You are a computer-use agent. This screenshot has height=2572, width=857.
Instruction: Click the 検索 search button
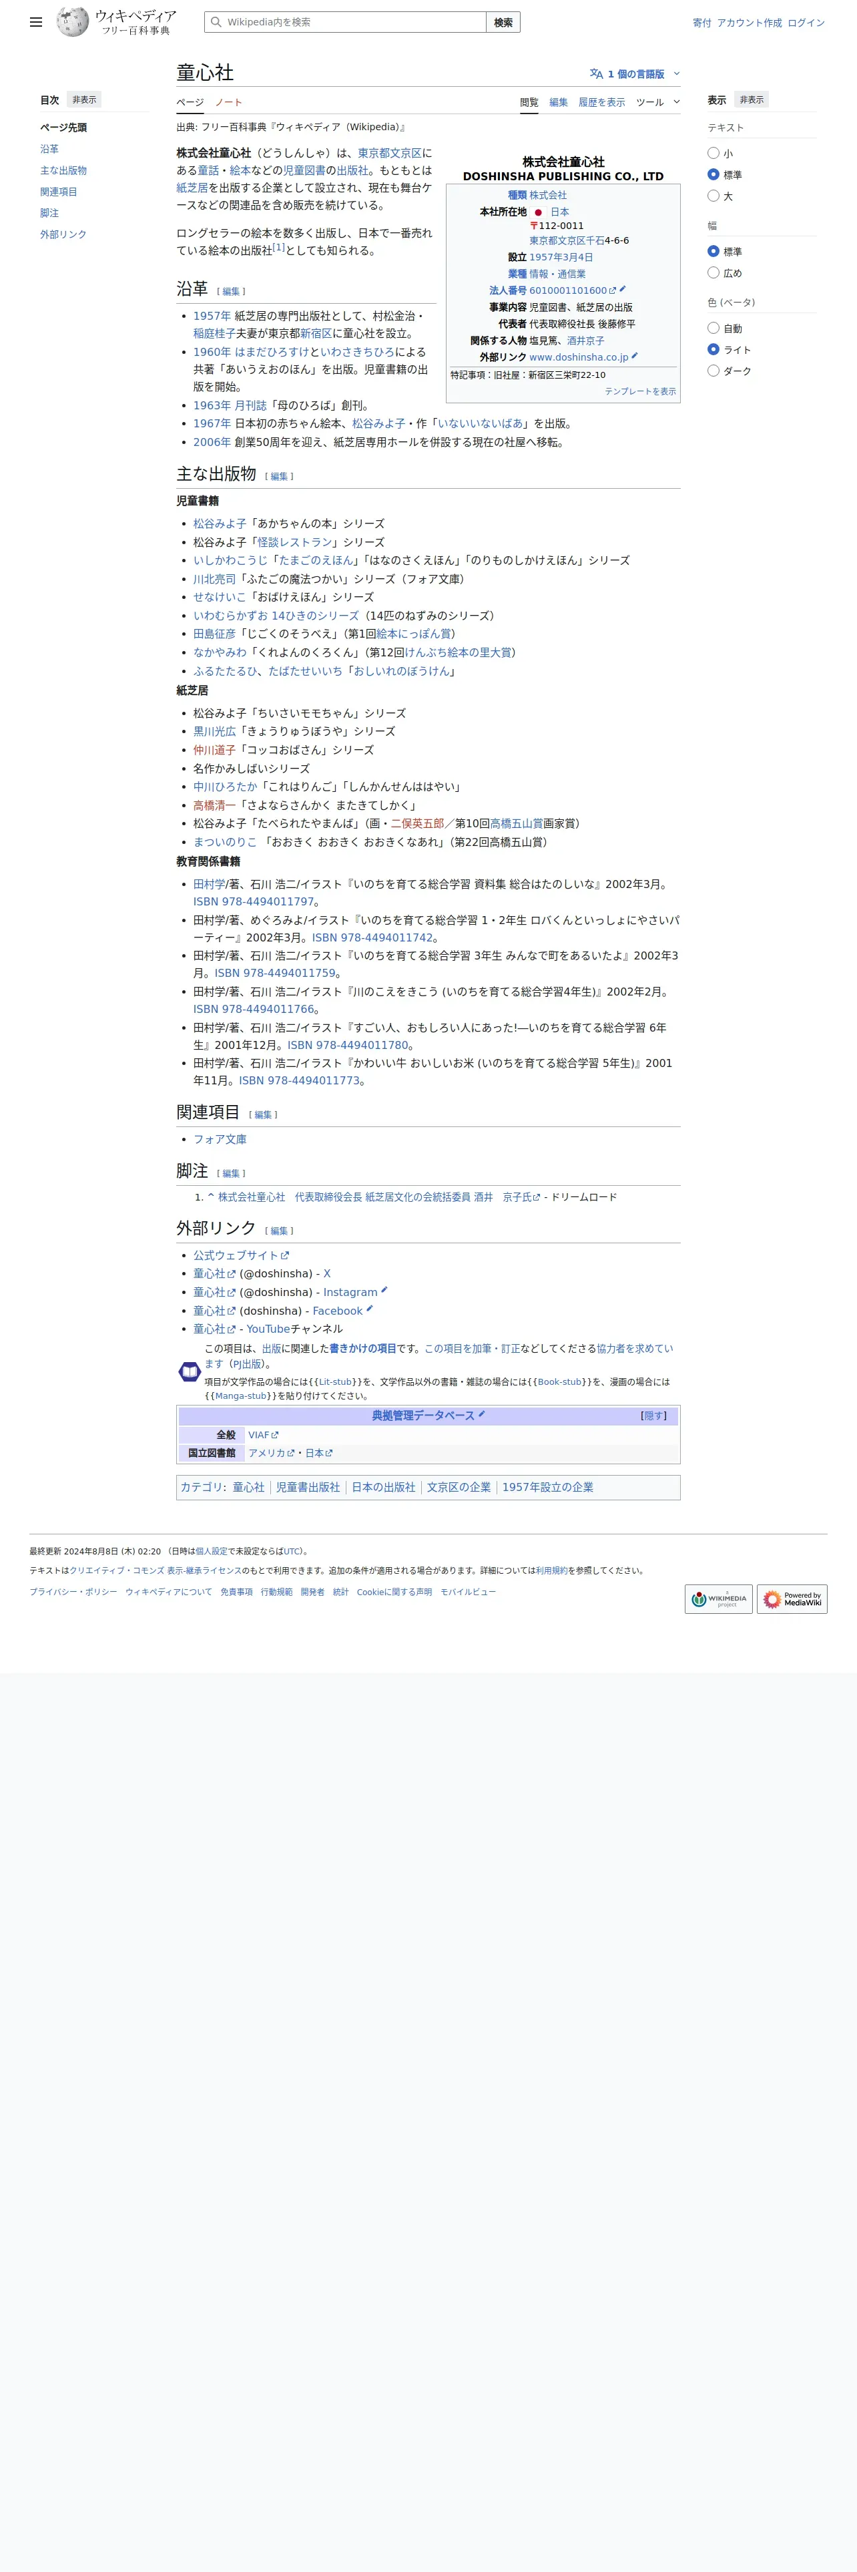click(x=503, y=22)
